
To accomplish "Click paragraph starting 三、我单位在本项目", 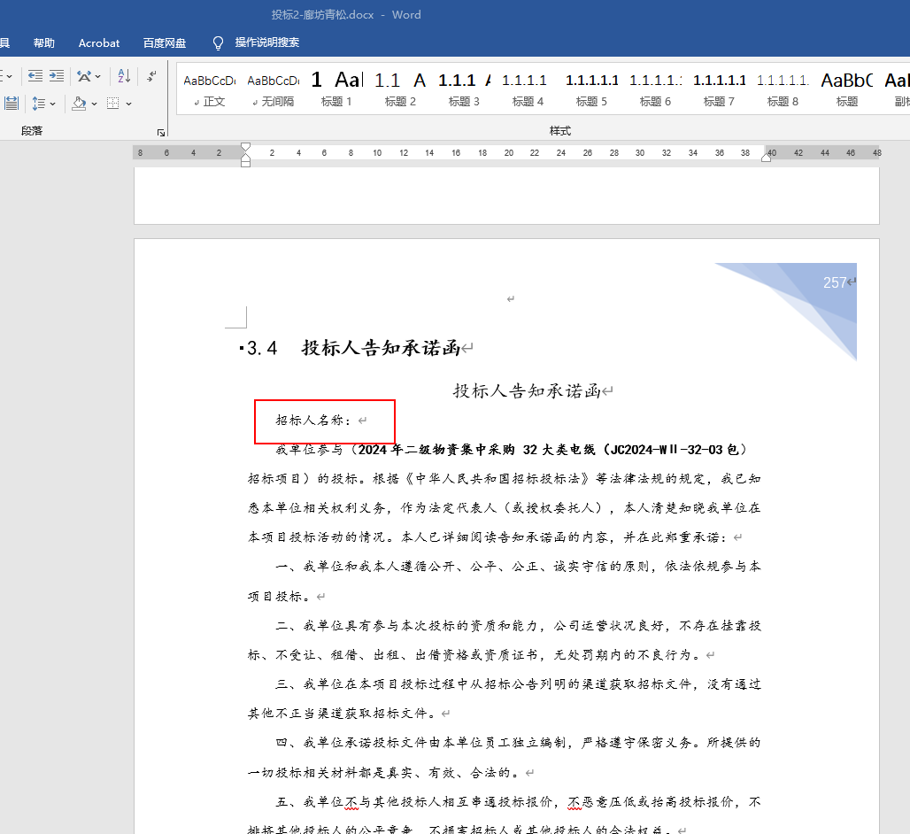I will pos(504,699).
